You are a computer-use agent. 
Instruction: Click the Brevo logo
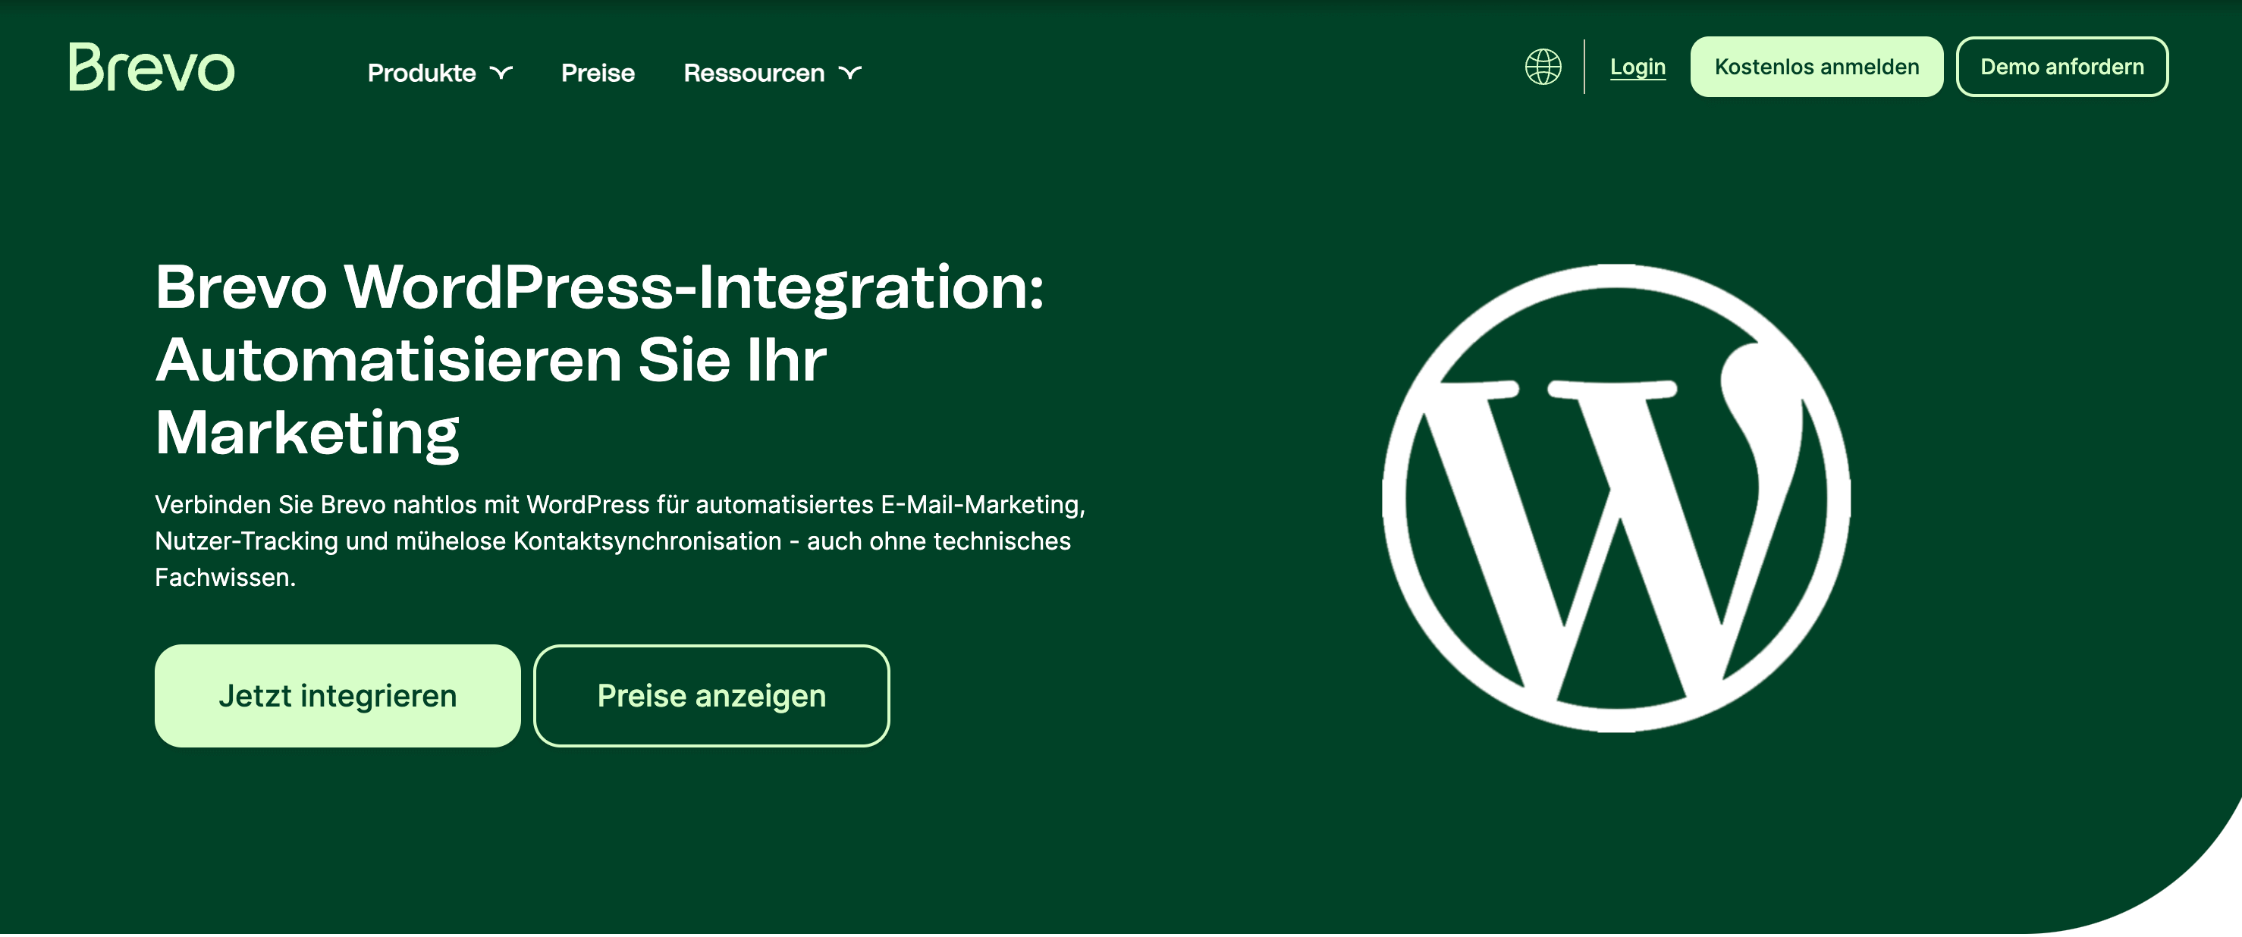(152, 67)
